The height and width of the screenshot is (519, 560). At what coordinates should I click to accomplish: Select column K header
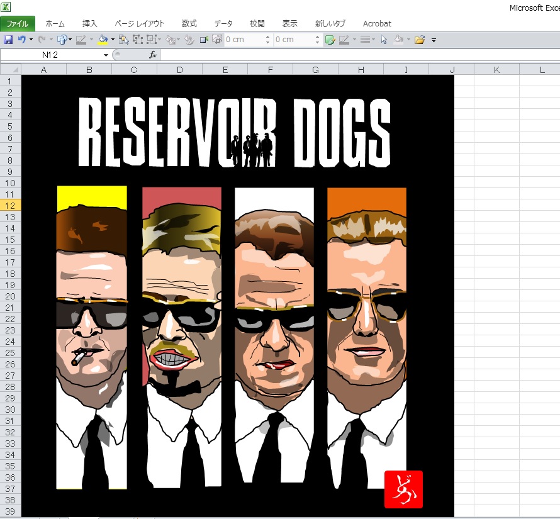click(496, 70)
